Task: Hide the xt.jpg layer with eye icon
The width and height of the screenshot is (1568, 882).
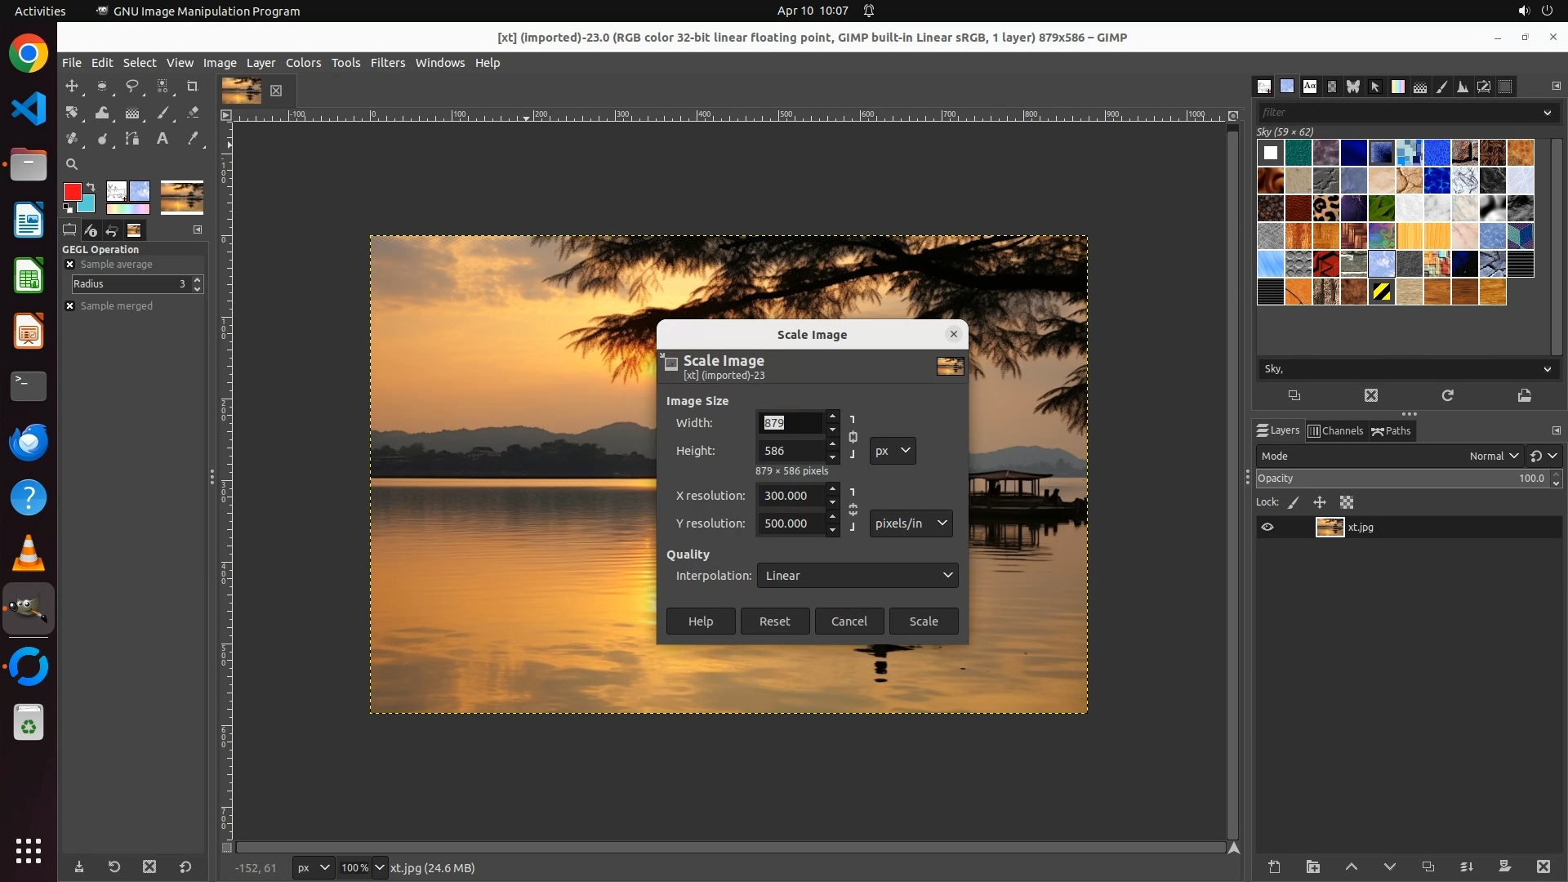Action: (x=1267, y=528)
